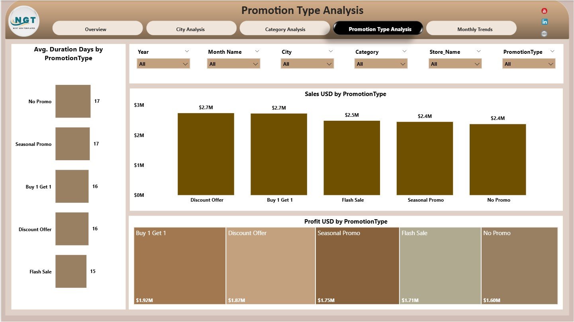Select the Flash Sale sales bar
574x322 pixels.
[x=352, y=157]
